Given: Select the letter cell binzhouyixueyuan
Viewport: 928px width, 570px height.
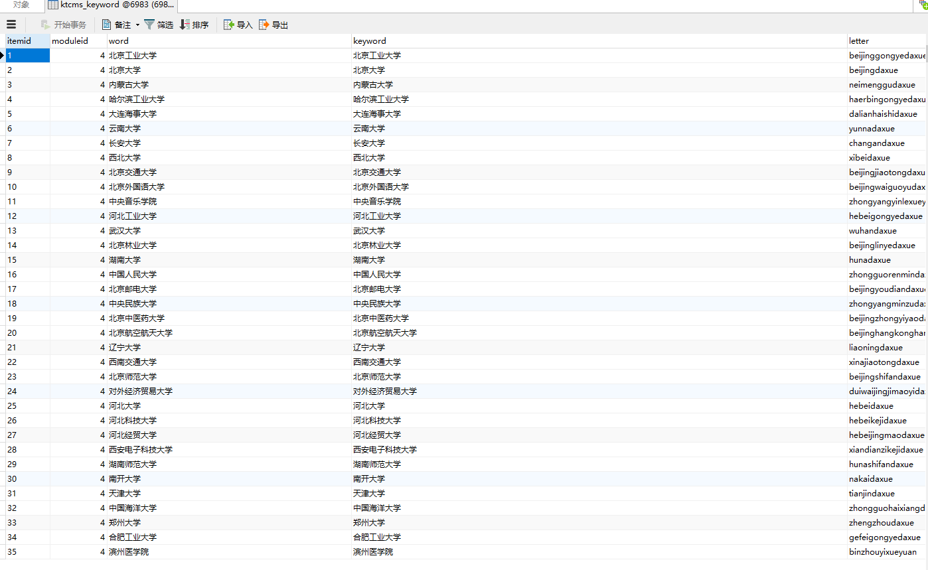Looking at the screenshot, I should (887, 552).
